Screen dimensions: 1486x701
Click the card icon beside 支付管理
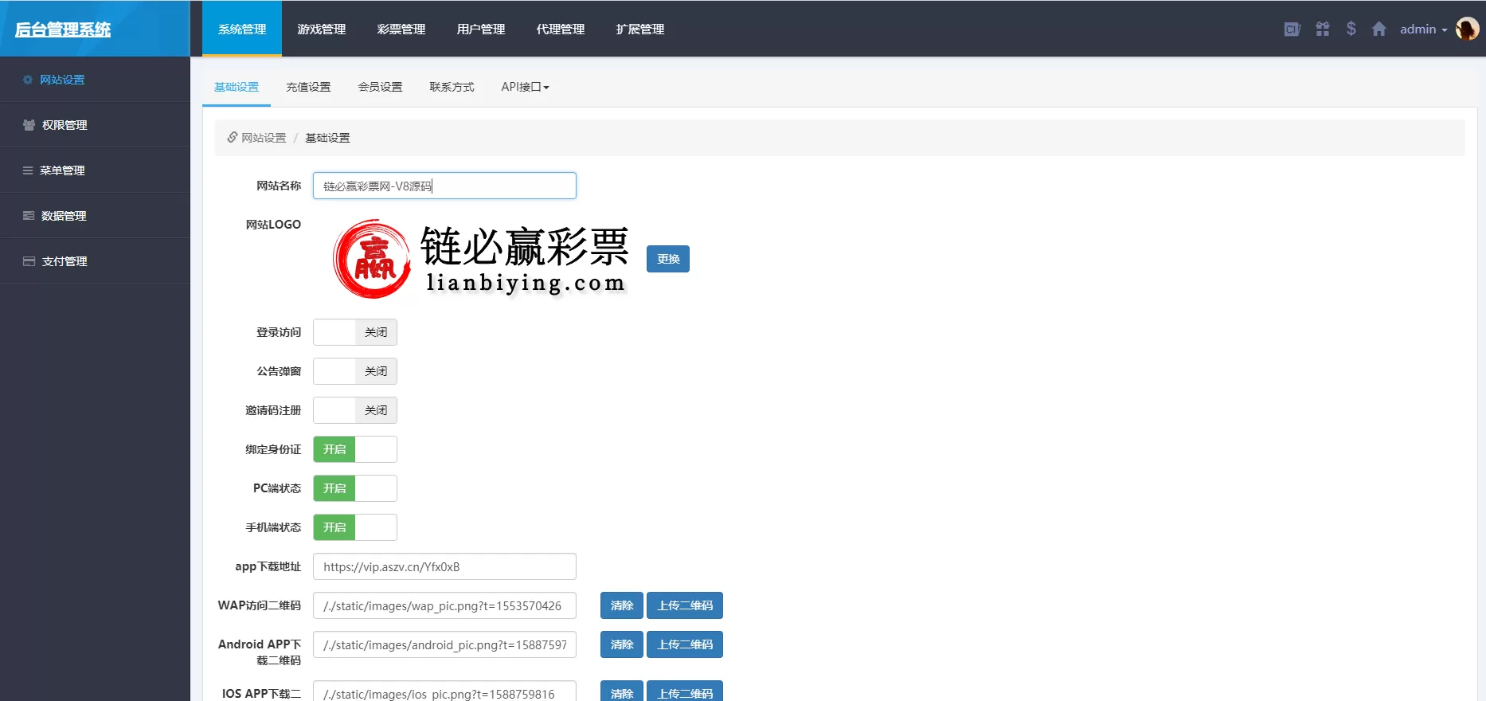click(29, 261)
